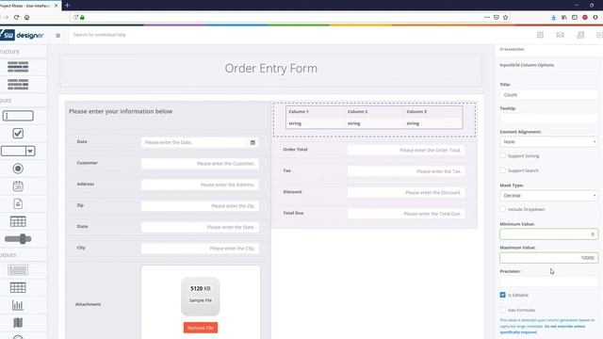Click the Sample File attachment thumbnail

[201, 297]
